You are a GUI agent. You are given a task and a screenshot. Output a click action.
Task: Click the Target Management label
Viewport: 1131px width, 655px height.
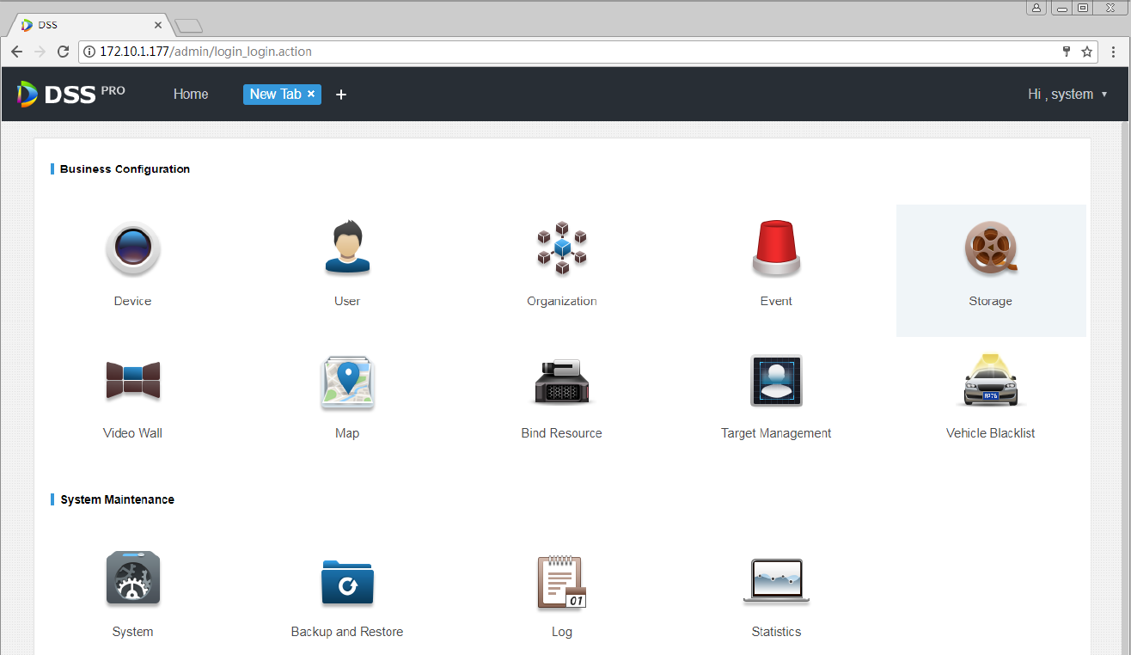click(776, 433)
